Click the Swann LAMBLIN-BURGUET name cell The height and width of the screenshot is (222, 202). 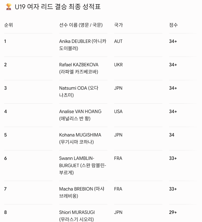coord(83,165)
